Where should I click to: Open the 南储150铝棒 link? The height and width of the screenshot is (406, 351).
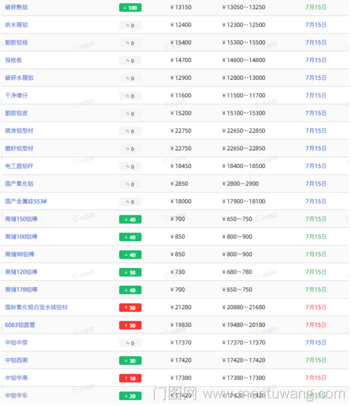pyautogui.click(x=21, y=219)
